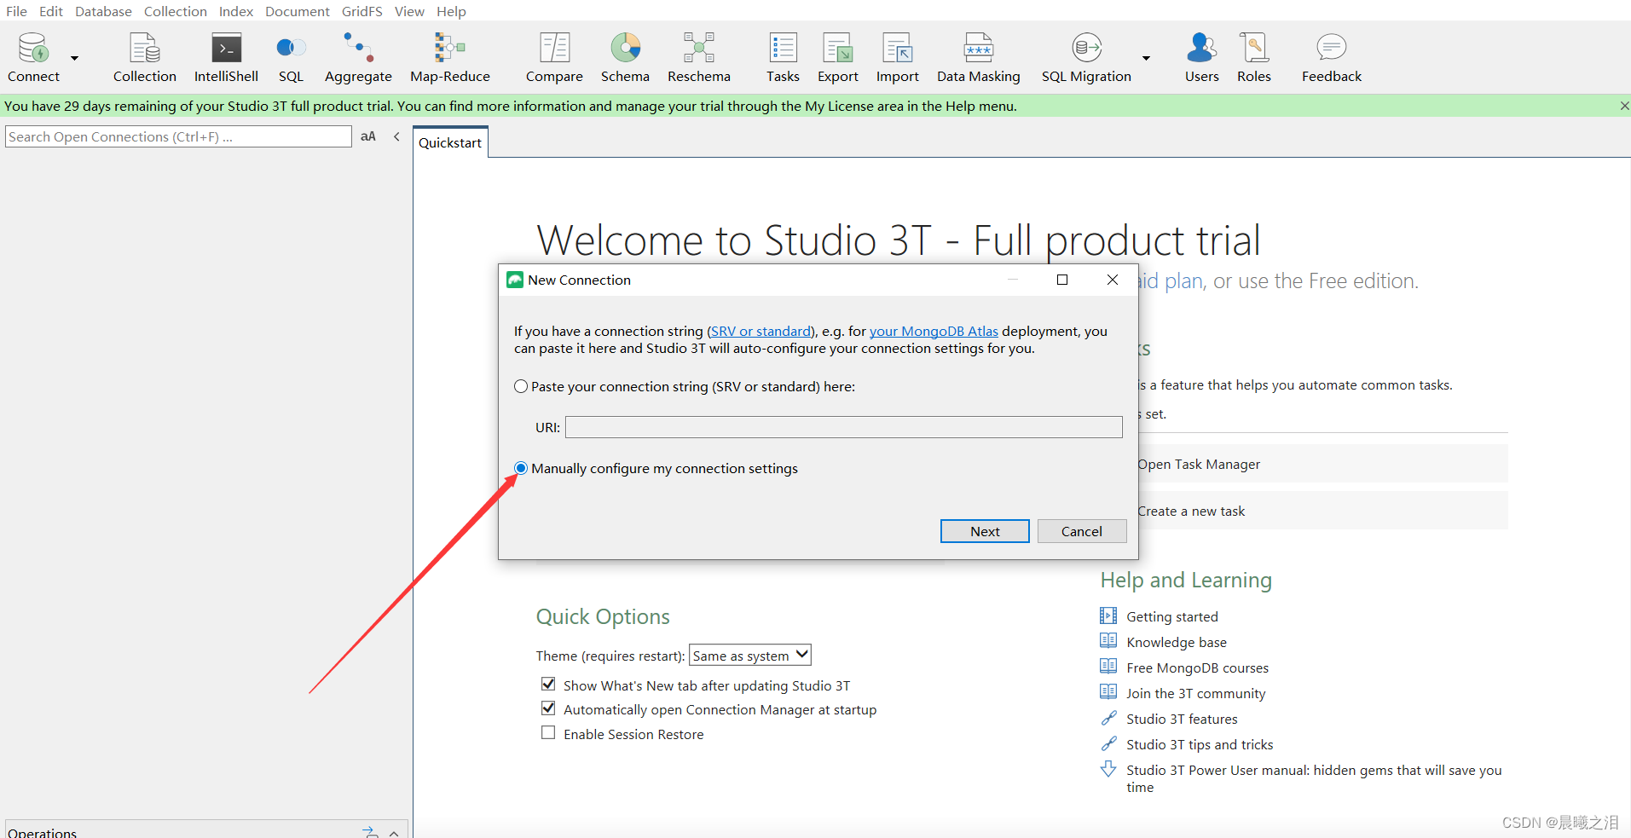Open the Compare tool
The width and height of the screenshot is (1631, 838).
553,57
